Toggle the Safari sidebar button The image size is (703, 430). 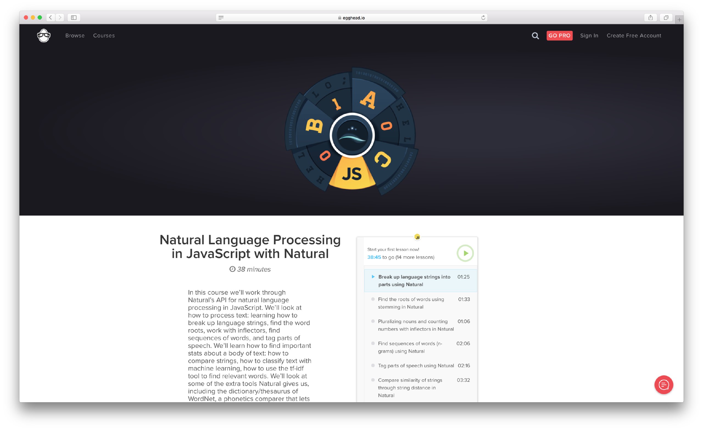coord(74,18)
